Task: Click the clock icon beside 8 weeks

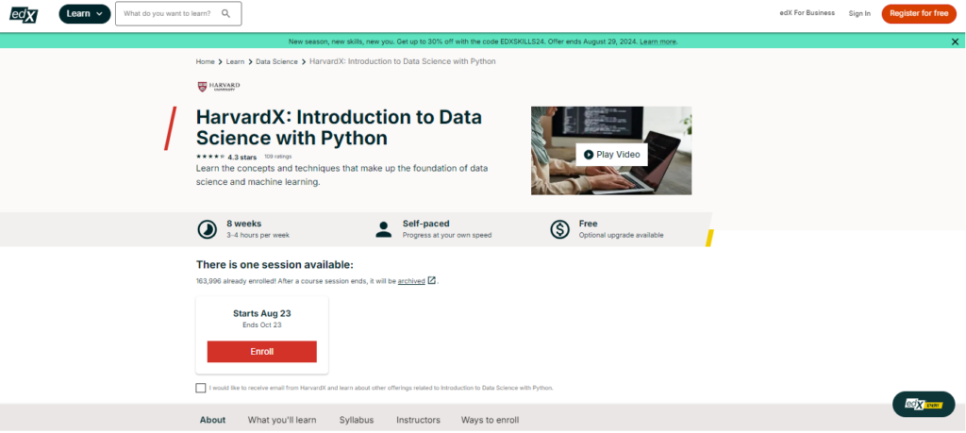Action: click(x=207, y=229)
